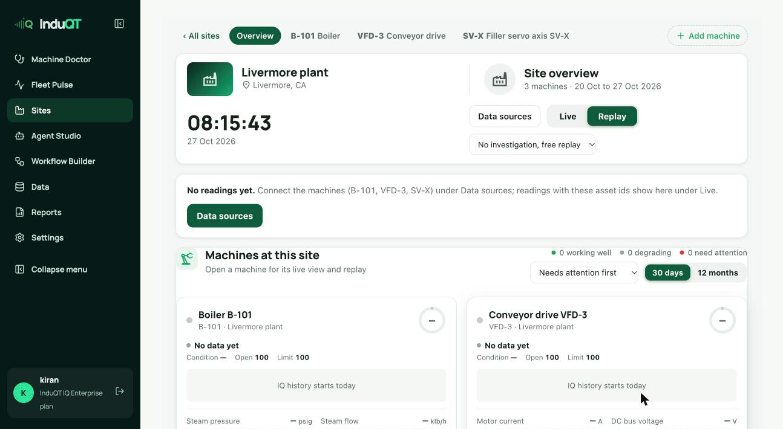Click the Workflow Builder icon

point(20,161)
